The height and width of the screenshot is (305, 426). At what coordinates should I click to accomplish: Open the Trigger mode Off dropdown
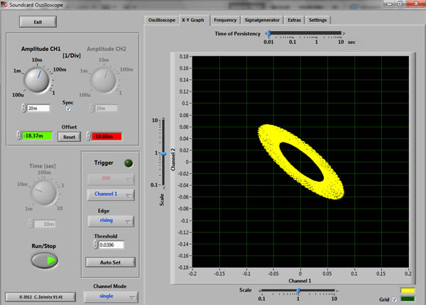pos(109,180)
